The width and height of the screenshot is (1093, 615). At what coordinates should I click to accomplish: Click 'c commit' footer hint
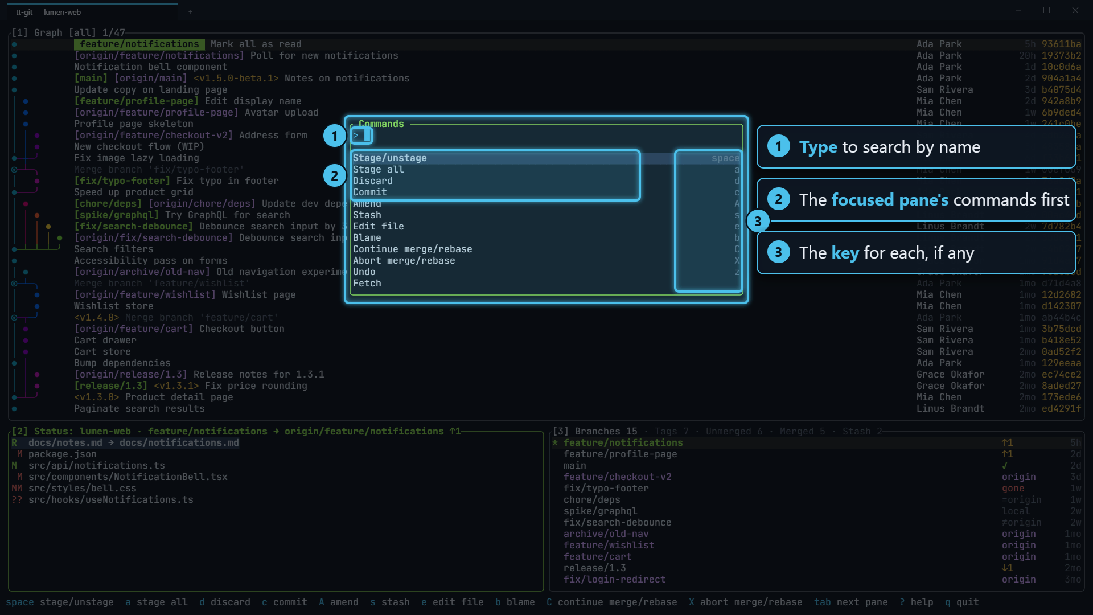285,602
